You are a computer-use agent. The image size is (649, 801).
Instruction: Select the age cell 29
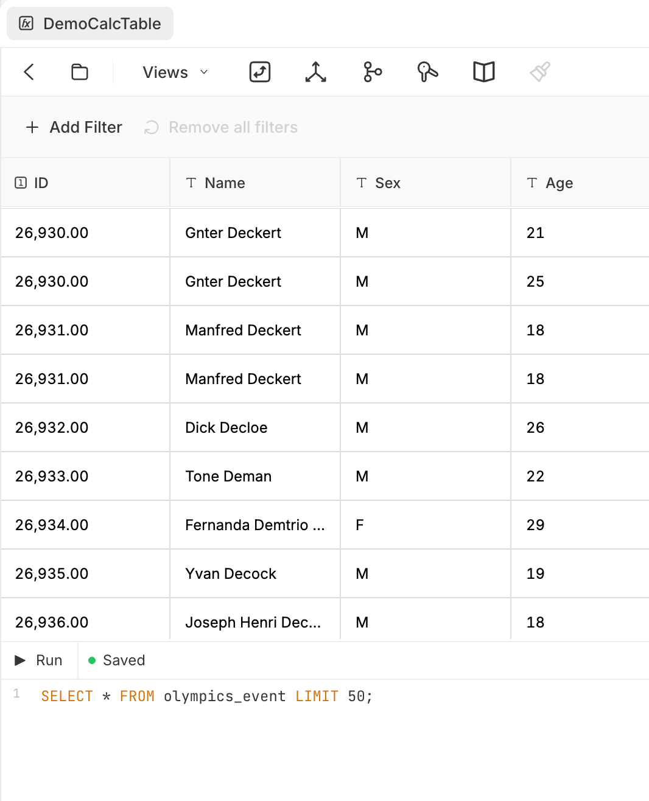click(580, 525)
